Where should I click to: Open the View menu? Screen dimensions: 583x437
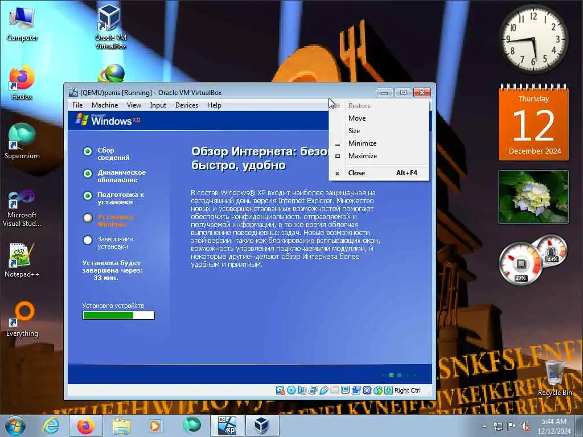[134, 105]
